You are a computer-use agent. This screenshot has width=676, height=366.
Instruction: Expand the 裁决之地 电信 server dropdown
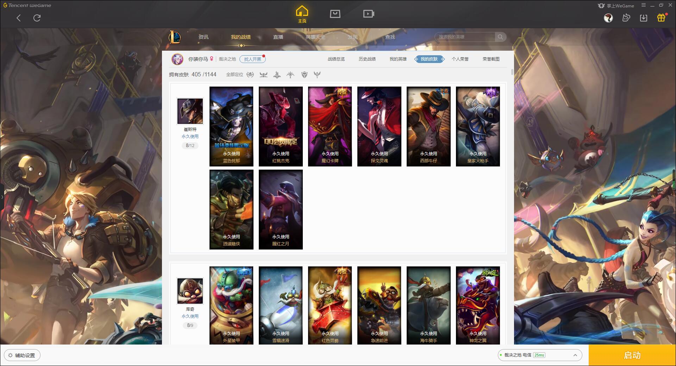coord(540,355)
